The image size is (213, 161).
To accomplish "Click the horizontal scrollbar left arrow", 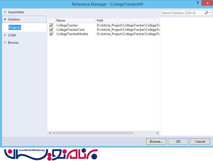I will coord(50,133).
